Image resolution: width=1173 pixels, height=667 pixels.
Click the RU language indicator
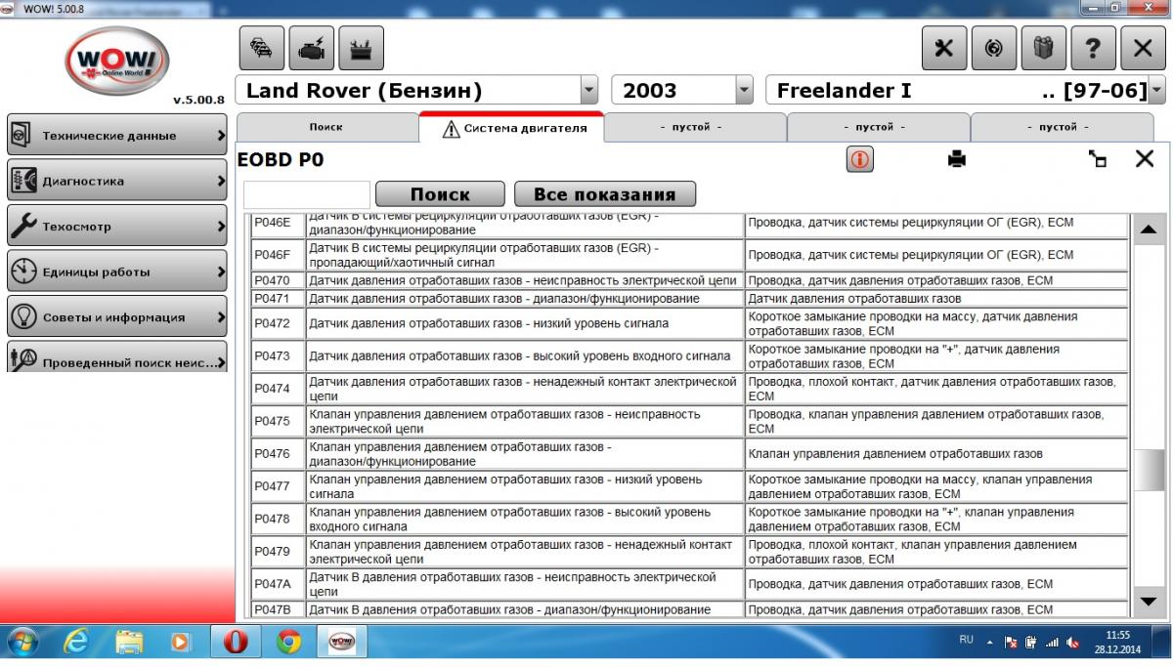[x=966, y=640]
